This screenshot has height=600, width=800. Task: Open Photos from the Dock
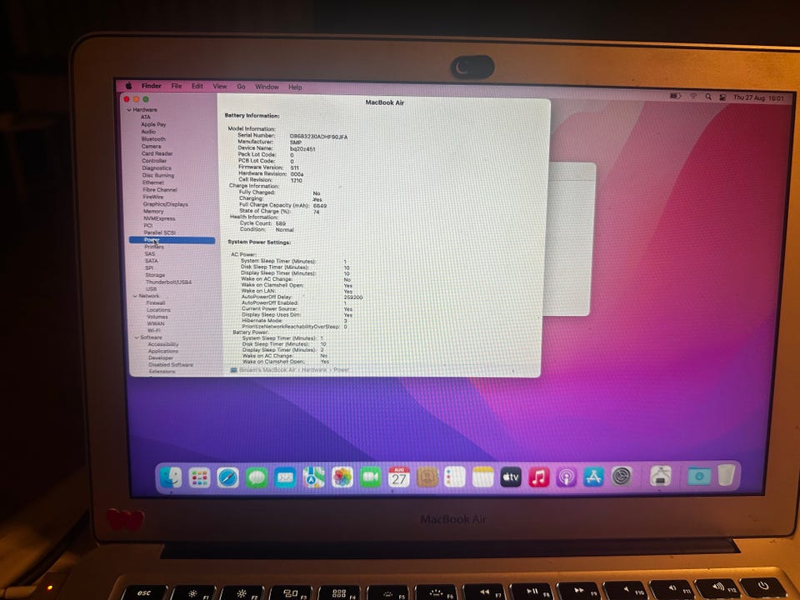point(342,477)
